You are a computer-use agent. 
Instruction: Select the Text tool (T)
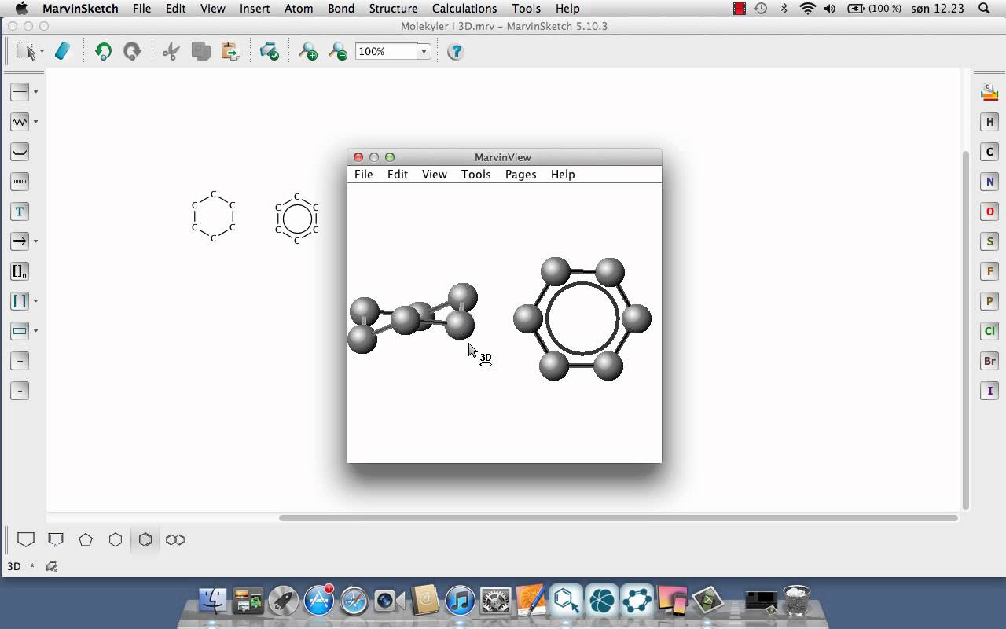pos(20,212)
